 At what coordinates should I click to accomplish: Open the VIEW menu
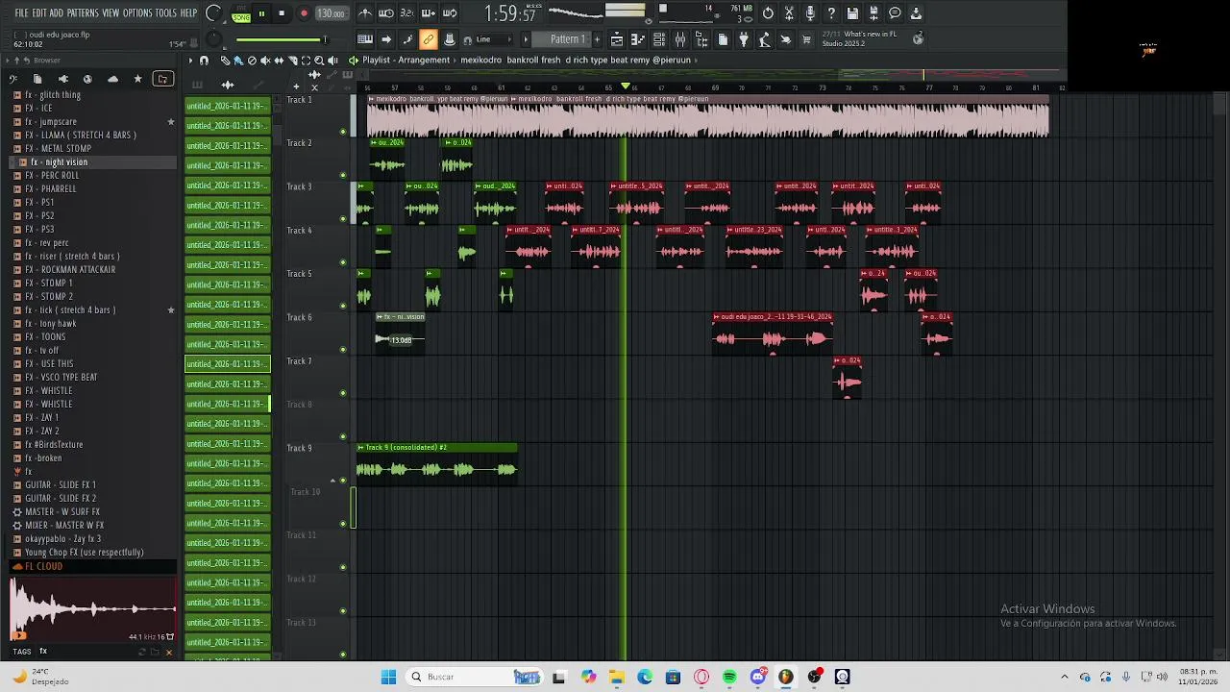tap(111, 12)
